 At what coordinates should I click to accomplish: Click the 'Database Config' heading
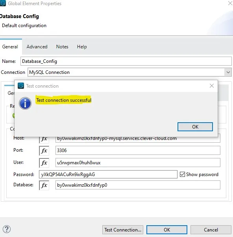(x=19, y=17)
